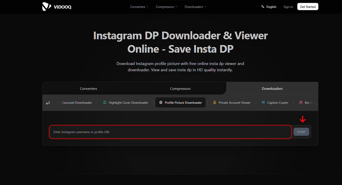
Task: Click the Caption Copier quote icon
Action: tap(263, 103)
